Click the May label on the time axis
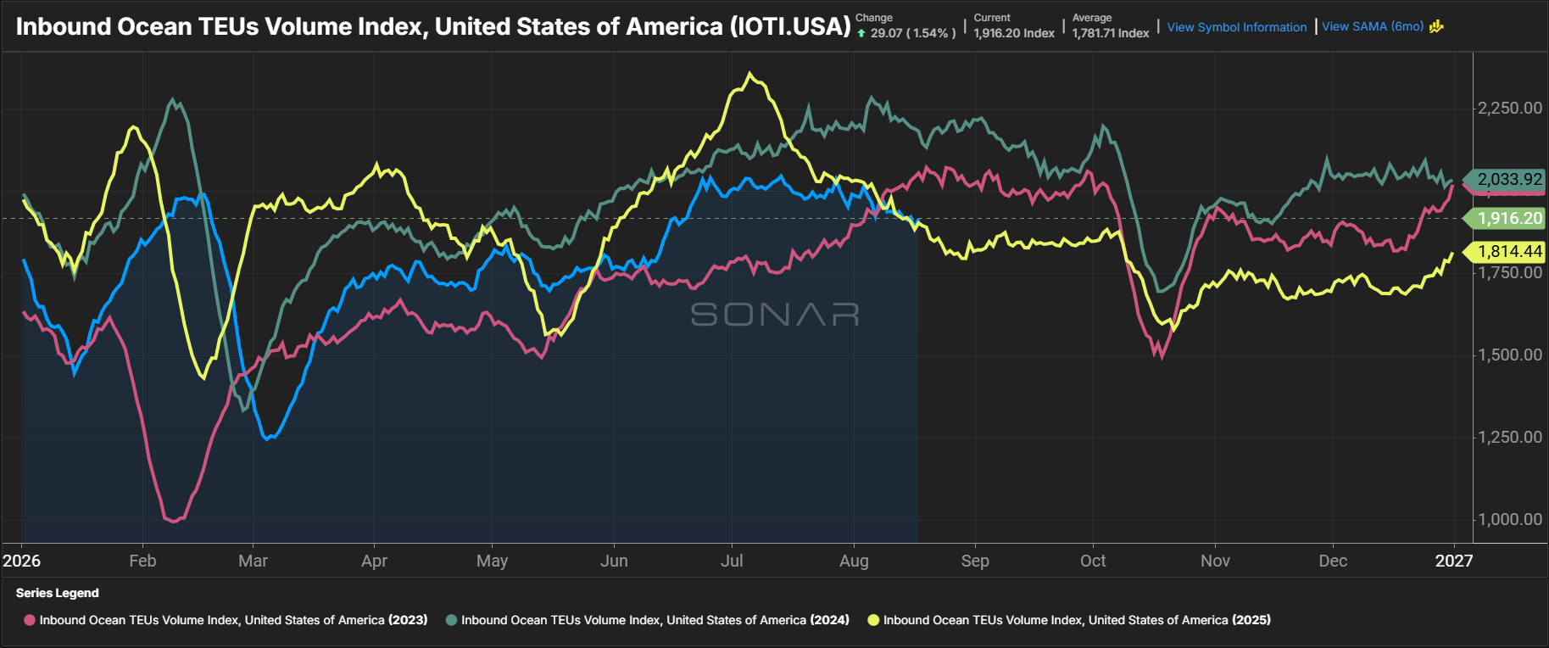 pyautogui.click(x=492, y=561)
